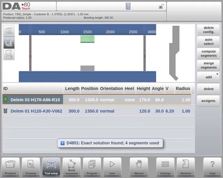Switch to Tool setup mode

(x=51, y=167)
